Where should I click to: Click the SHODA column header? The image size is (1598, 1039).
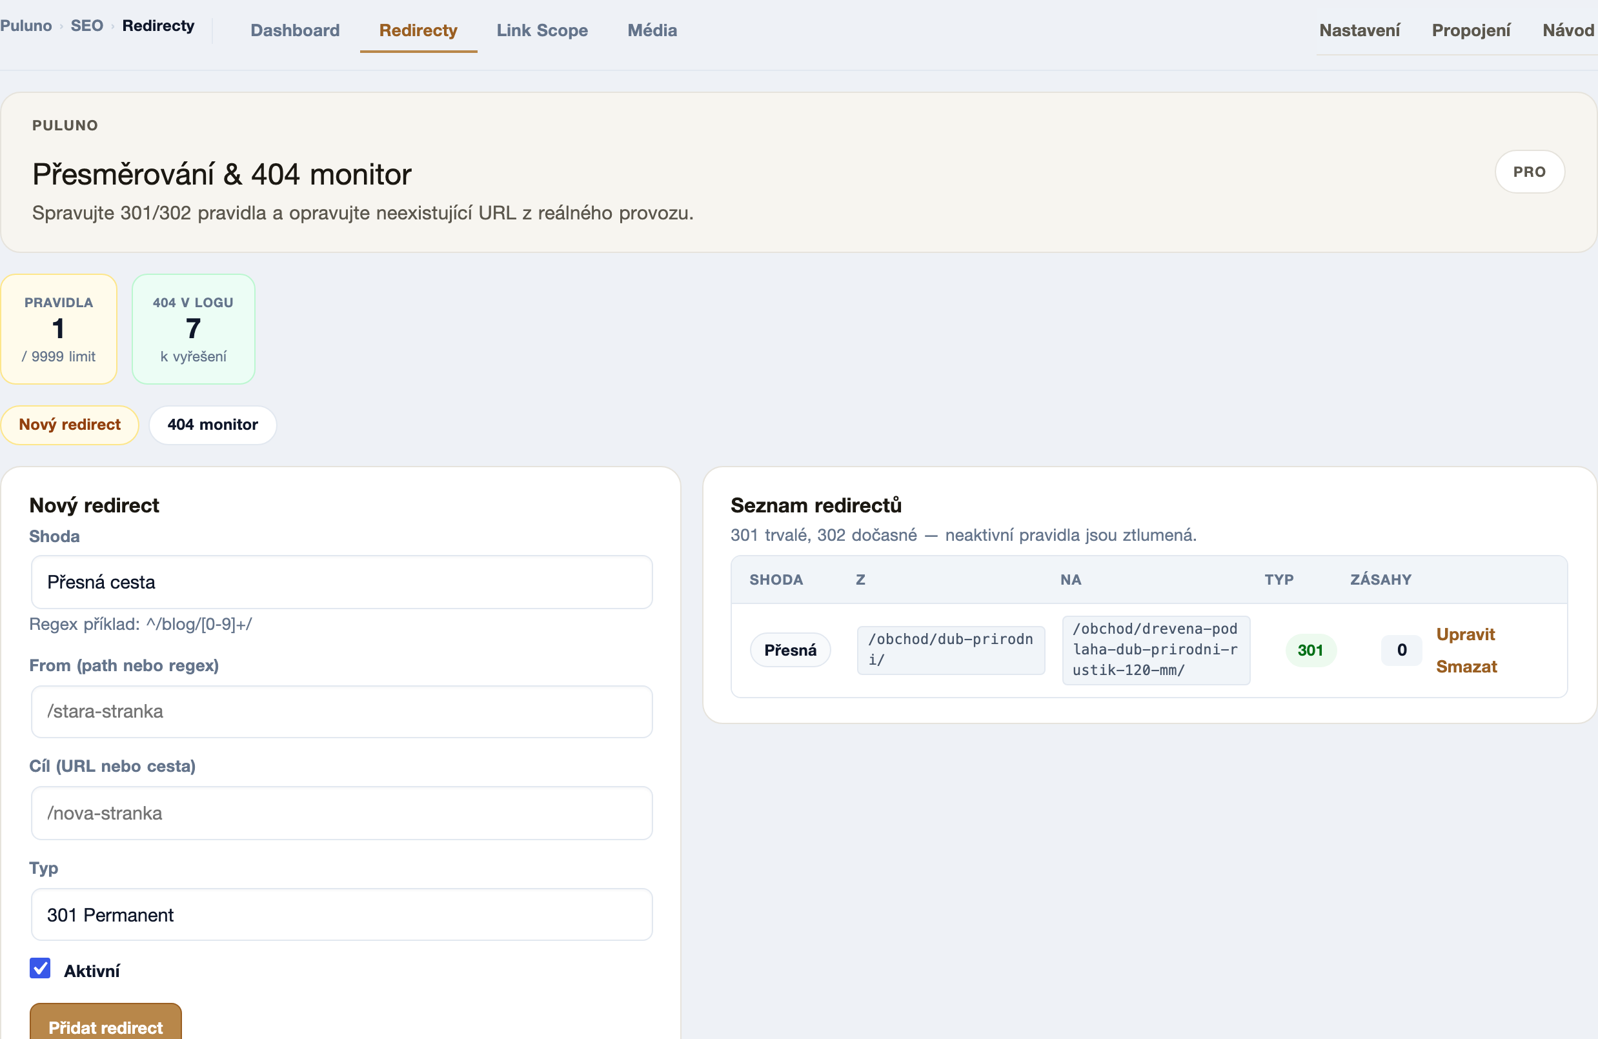(x=776, y=580)
